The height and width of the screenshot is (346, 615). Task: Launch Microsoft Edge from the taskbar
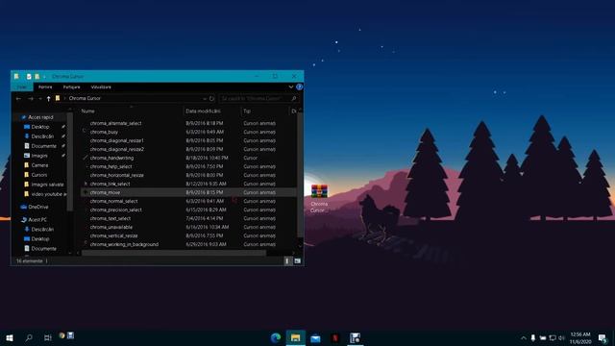point(276,337)
